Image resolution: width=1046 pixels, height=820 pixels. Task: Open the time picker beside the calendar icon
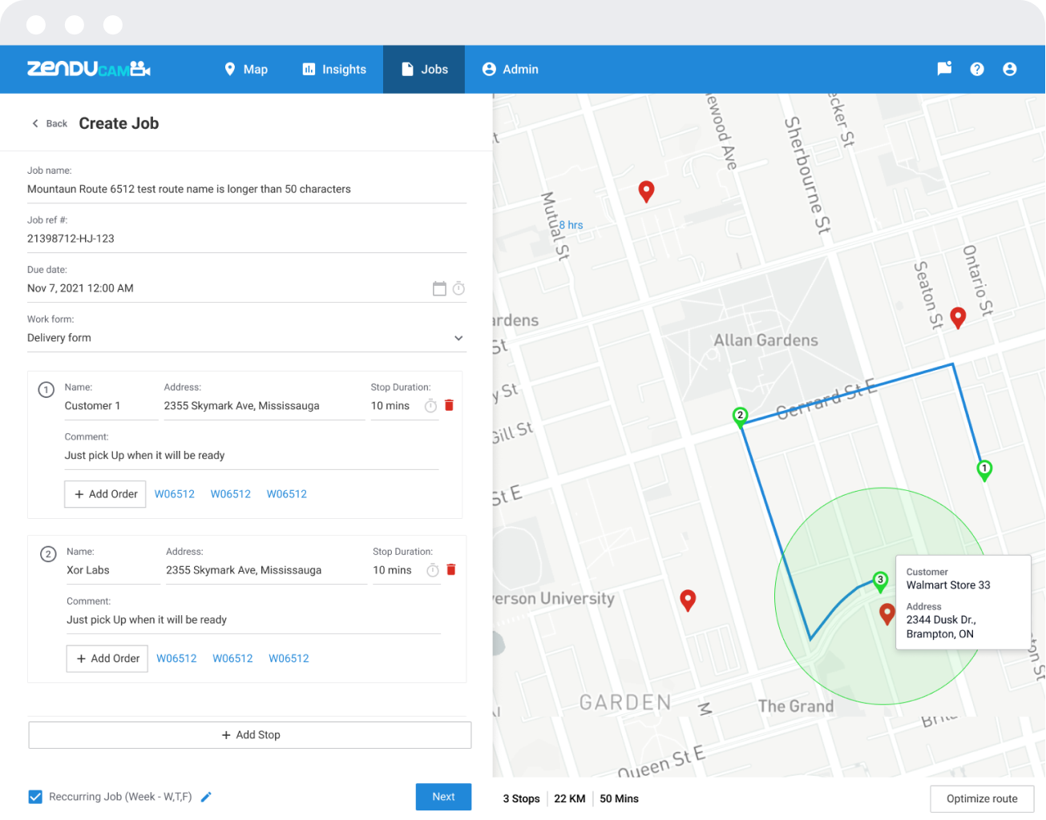[x=458, y=287]
